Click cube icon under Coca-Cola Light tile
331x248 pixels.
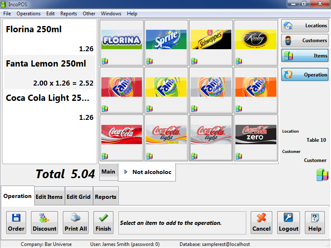tap(194, 156)
